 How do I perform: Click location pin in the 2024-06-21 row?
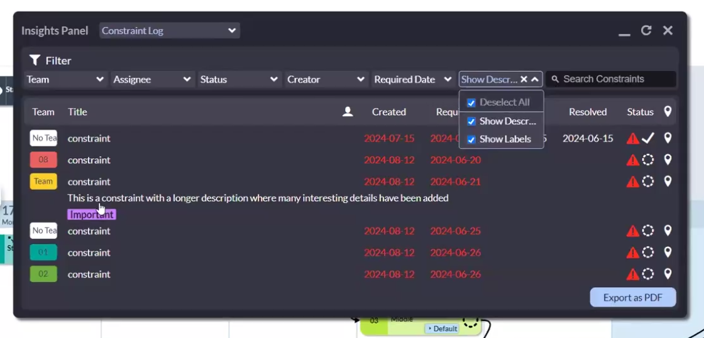(668, 181)
